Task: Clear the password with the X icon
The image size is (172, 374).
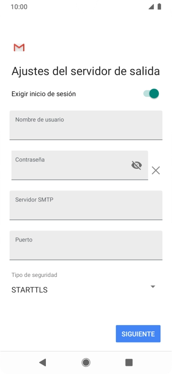Action: (x=156, y=170)
